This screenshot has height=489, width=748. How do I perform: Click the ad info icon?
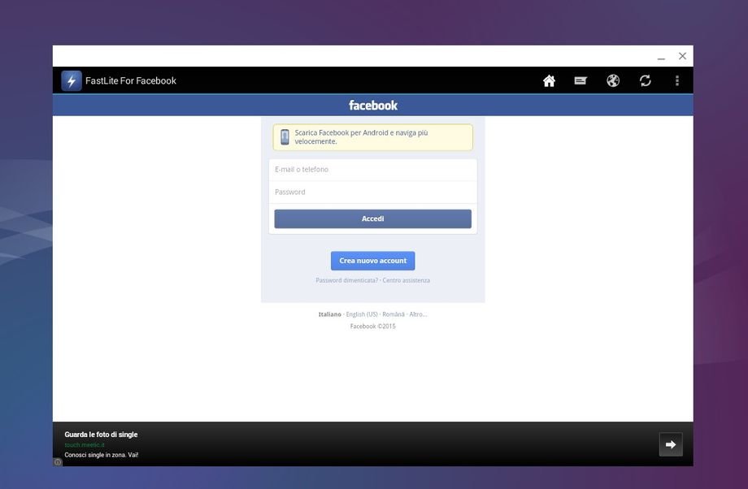(58, 462)
